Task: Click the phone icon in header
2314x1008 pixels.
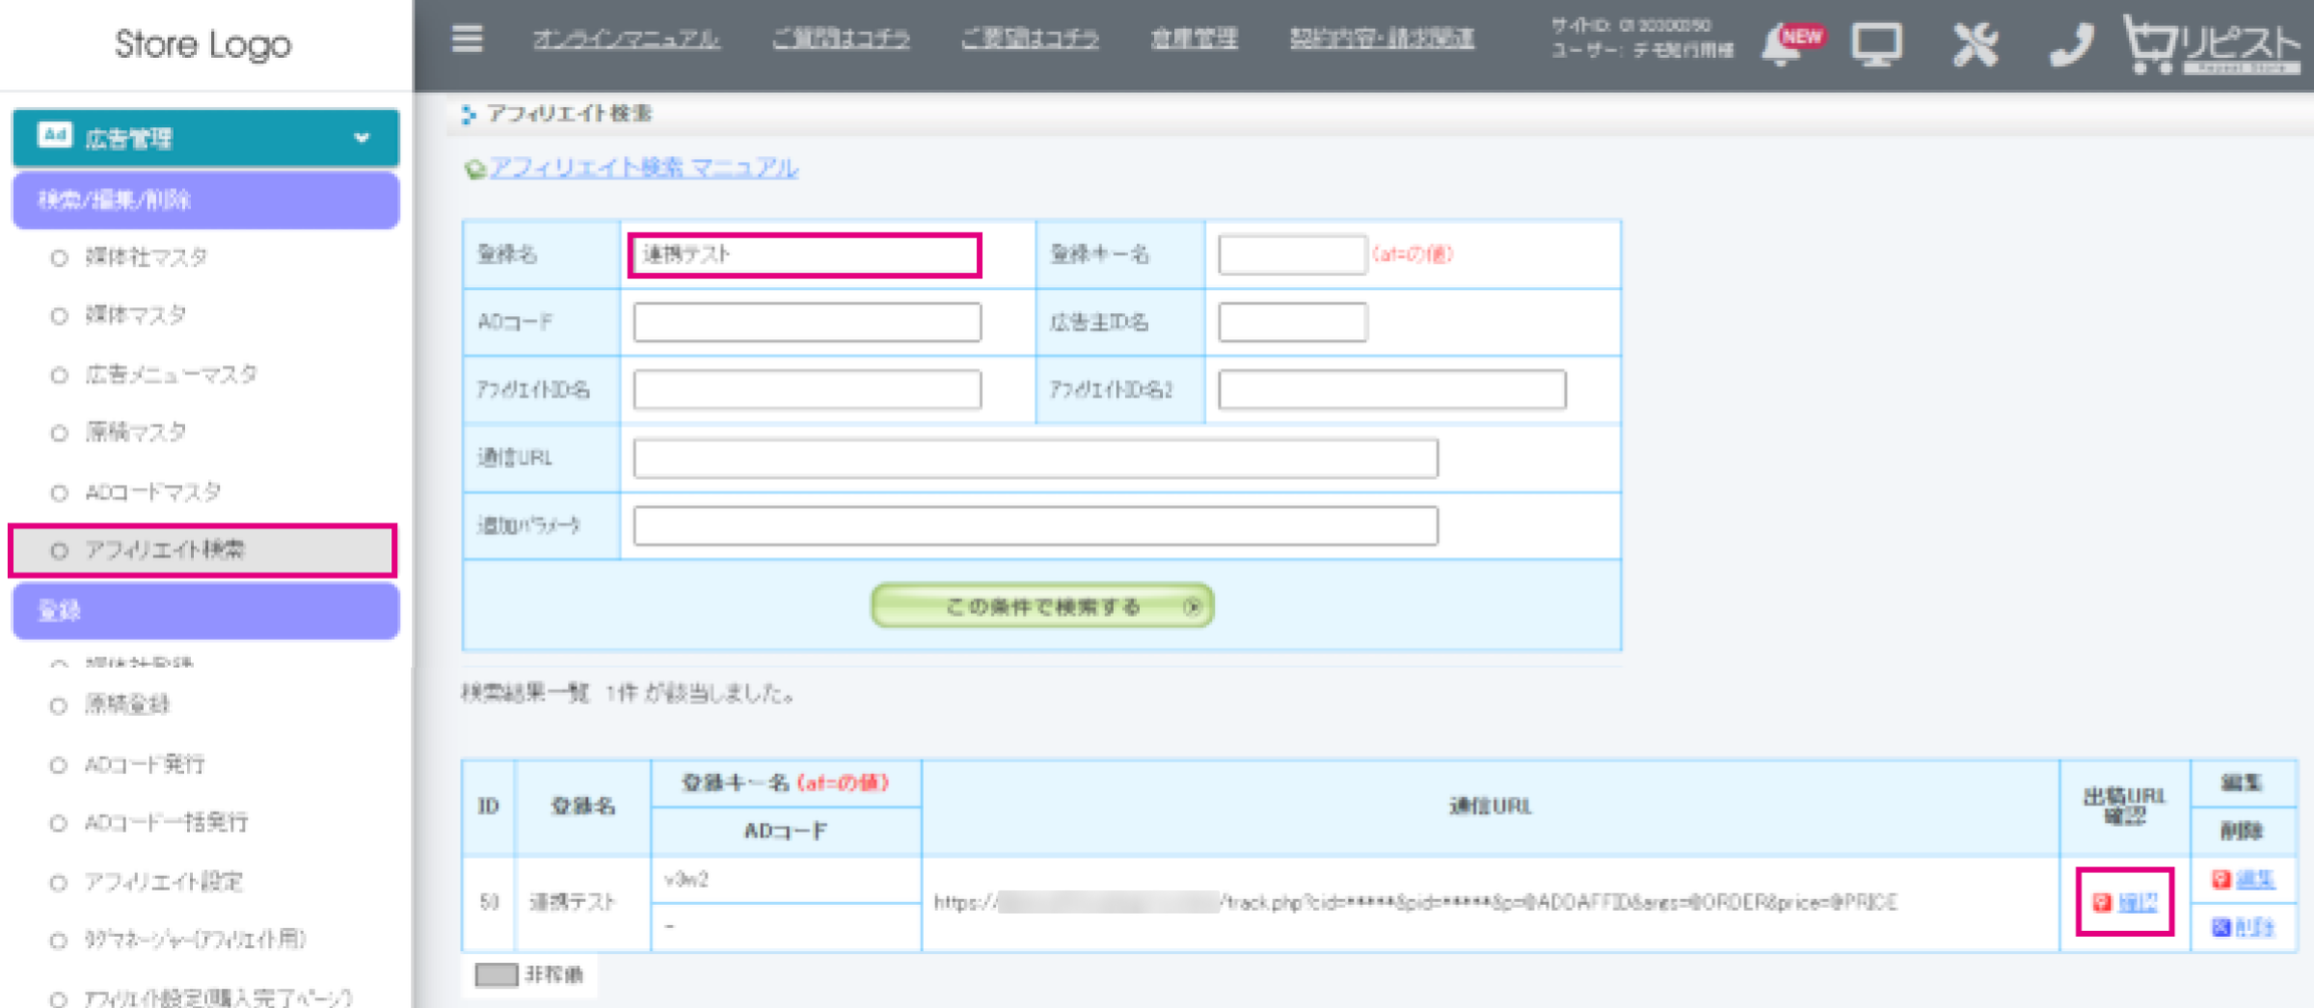Action: point(2071,44)
